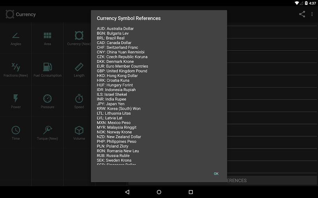The height and width of the screenshot is (198, 318).
Task: Select the IDR: Indonesia Rupiah line
Action: [x=116, y=90]
